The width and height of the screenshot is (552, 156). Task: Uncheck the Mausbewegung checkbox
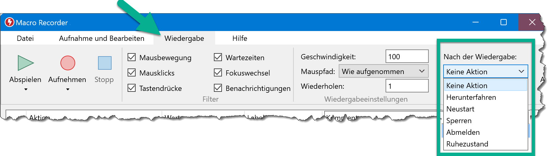click(132, 57)
